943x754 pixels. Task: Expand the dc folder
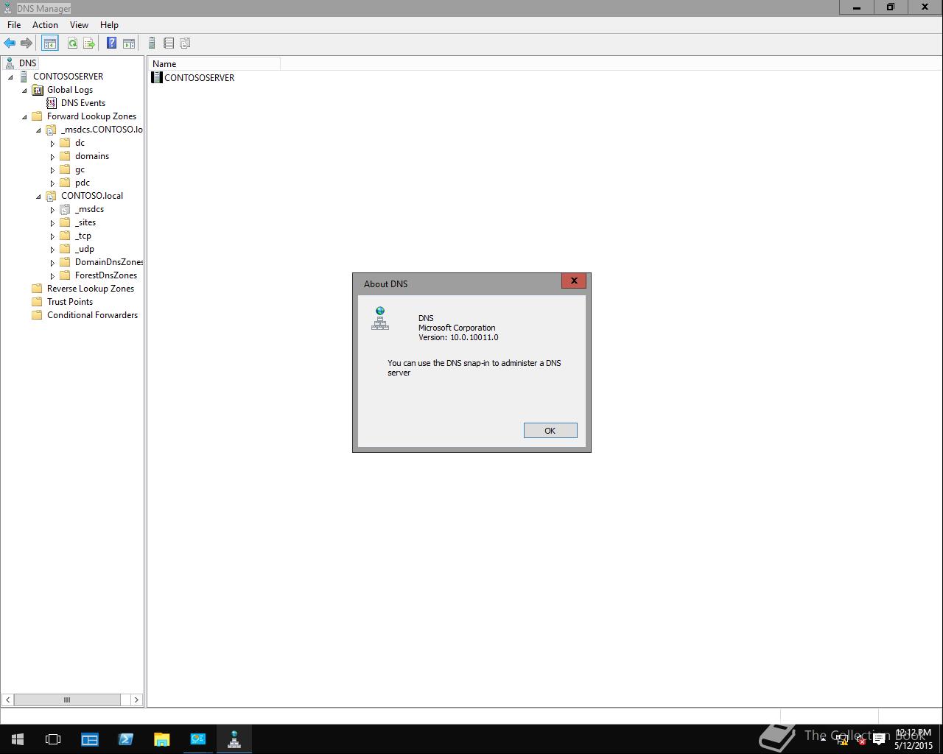coord(52,143)
